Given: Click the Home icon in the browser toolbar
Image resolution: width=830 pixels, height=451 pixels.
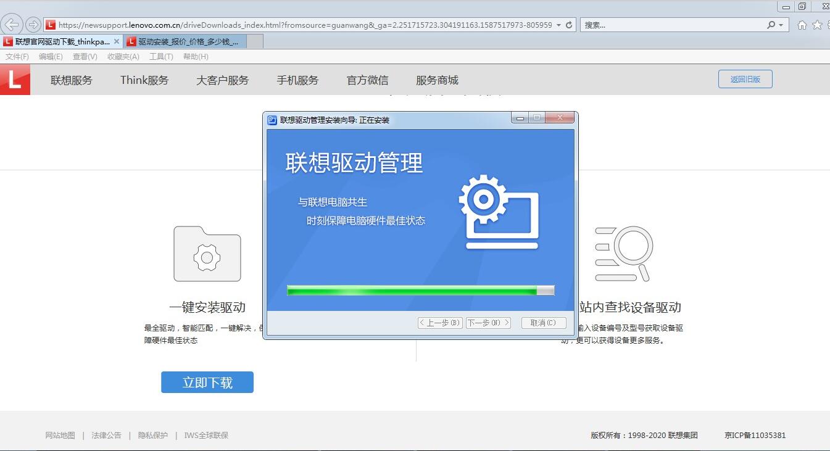Looking at the screenshot, I should pyautogui.click(x=801, y=25).
